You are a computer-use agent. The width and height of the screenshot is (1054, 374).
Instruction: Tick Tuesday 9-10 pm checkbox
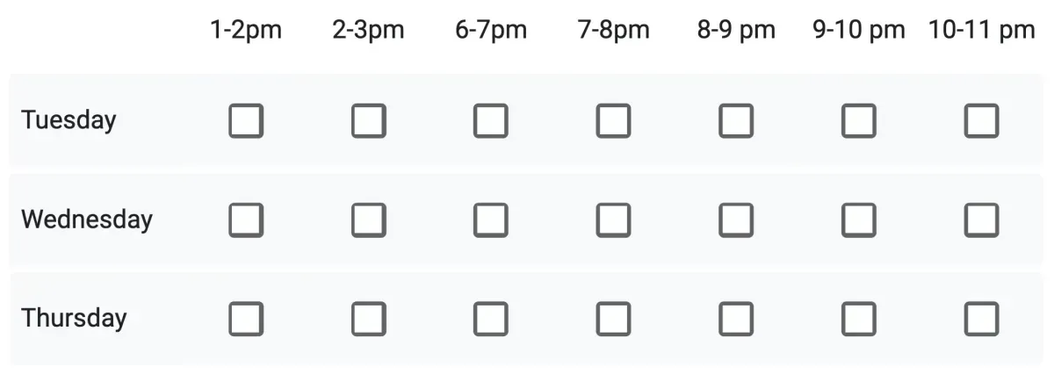point(858,121)
